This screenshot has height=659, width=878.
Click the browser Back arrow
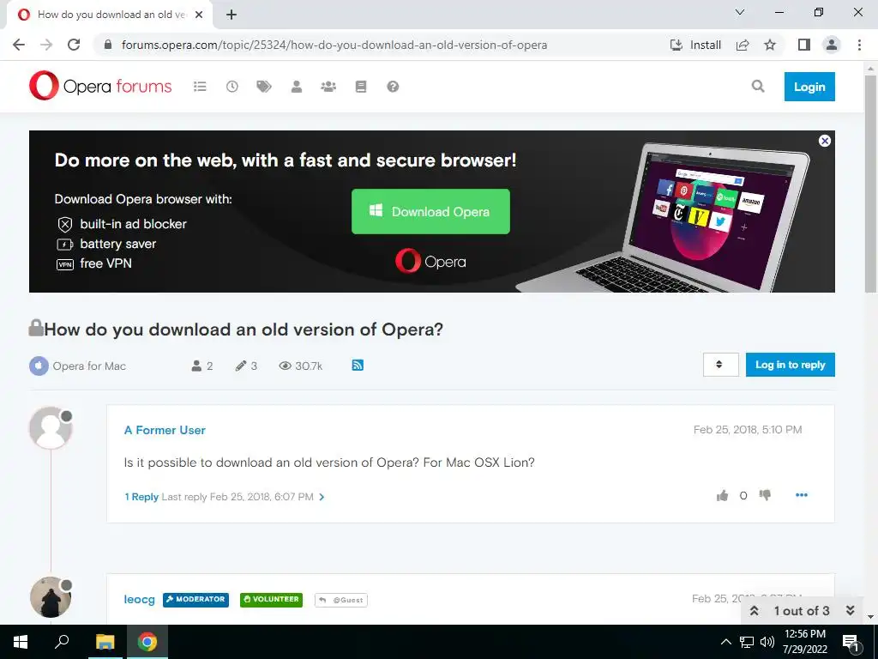(19, 45)
